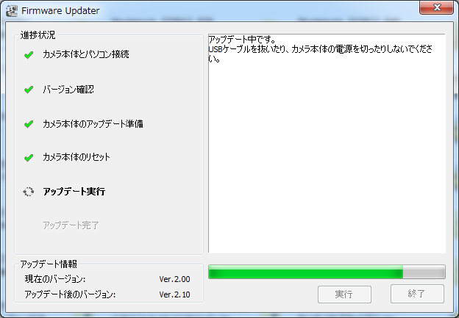This screenshot has width=459, height=318.
Task: Click the green update progress bar
Action: point(327,272)
